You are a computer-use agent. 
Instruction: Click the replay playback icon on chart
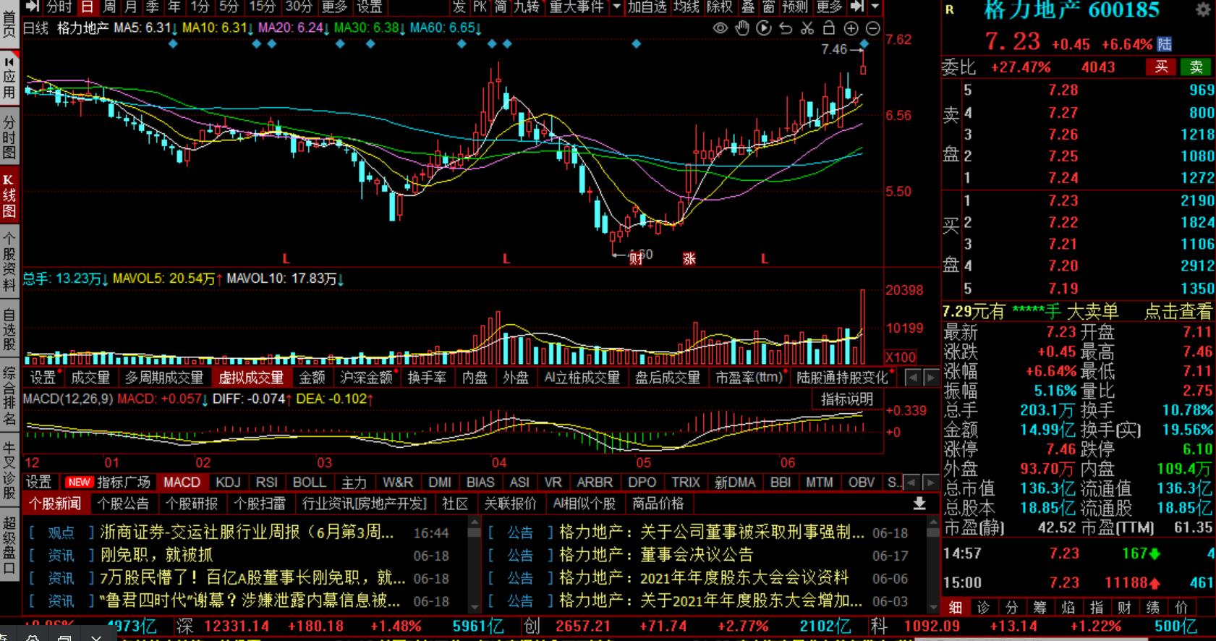pyautogui.click(x=764, y=28)
